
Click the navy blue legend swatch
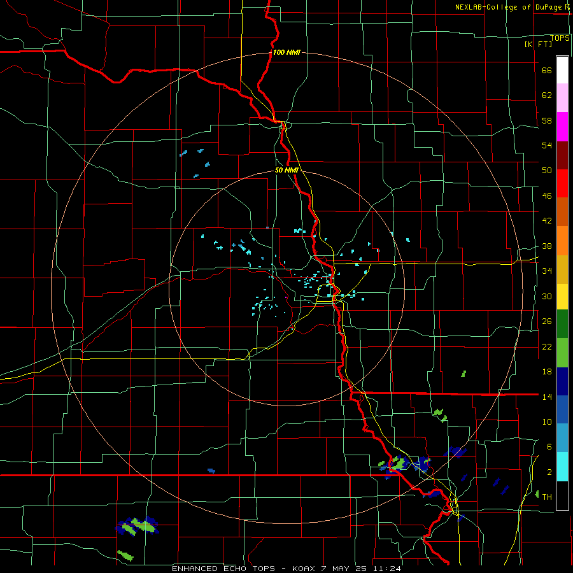(x=562, y=381)
